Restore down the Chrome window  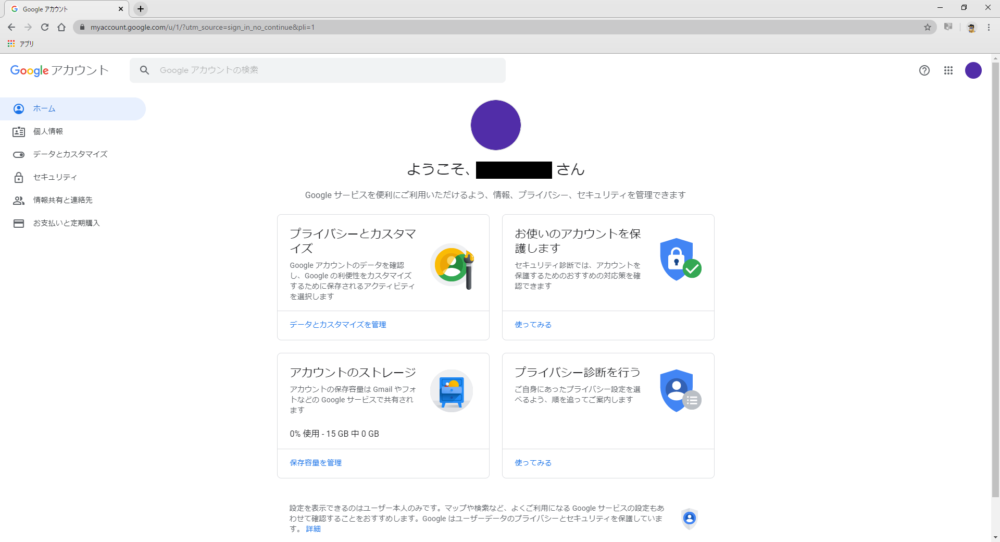964,8
